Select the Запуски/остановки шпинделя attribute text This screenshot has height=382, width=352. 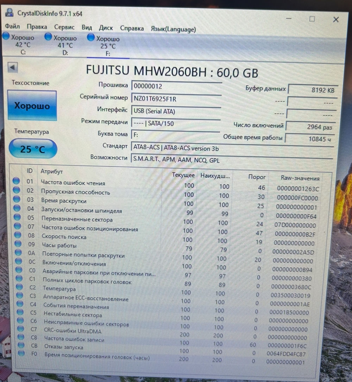coord(82,210)
